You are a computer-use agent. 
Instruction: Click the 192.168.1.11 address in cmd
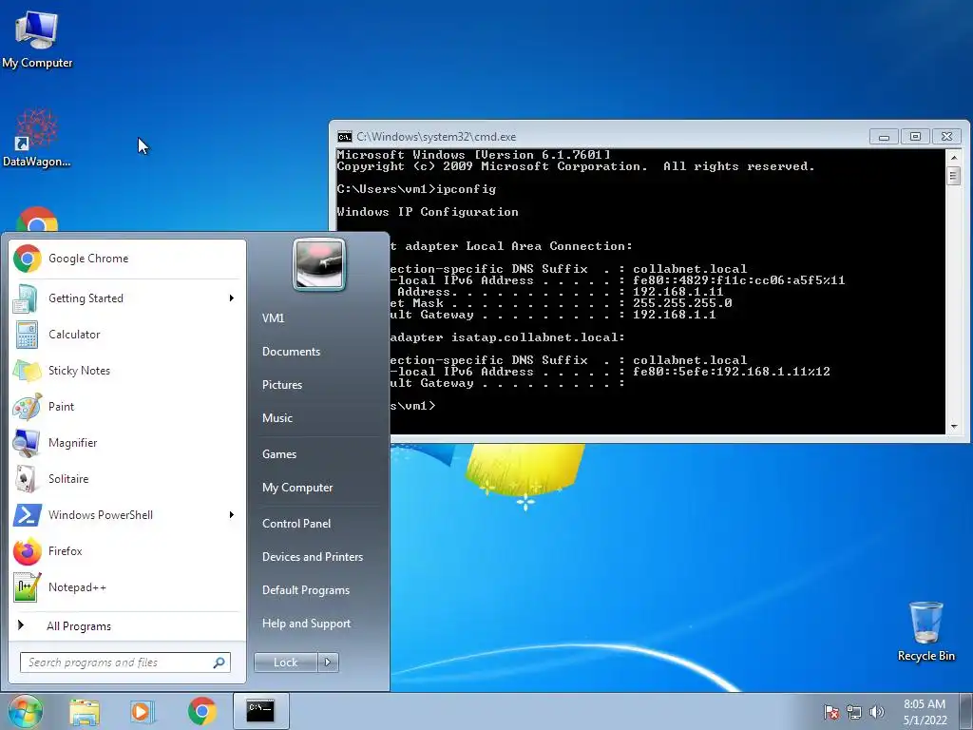pos(677,292)
